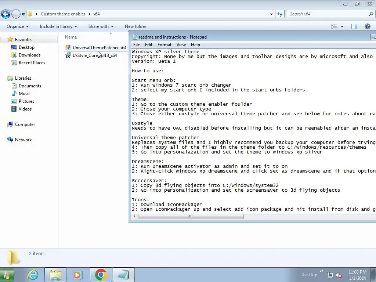Open the address bar history dropdown
This screenshot has width=376, height=282.
271,14
